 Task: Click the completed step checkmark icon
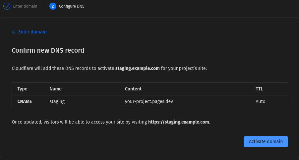[7, 6]
